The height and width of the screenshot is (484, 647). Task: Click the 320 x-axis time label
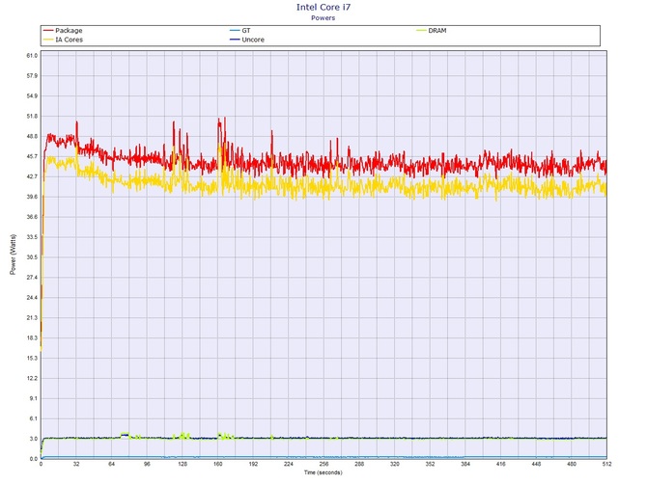click(394, 464)
